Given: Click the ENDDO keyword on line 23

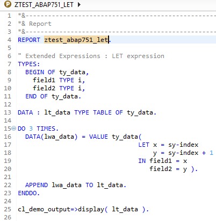Looking at the screenshot, I should (x=27, y=193).
